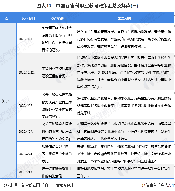Select the 2020/4/29 date cell
The width and height of the screenshot is (175, 191).
pos(26,131)
